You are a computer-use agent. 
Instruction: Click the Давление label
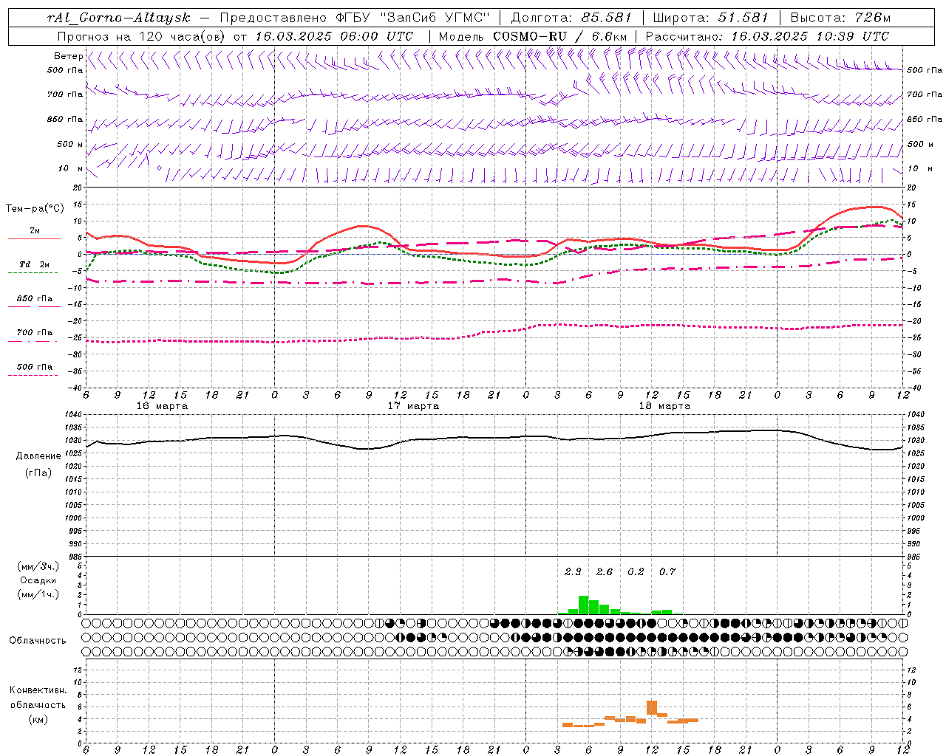pyautogui.click(x=38, y=456)
